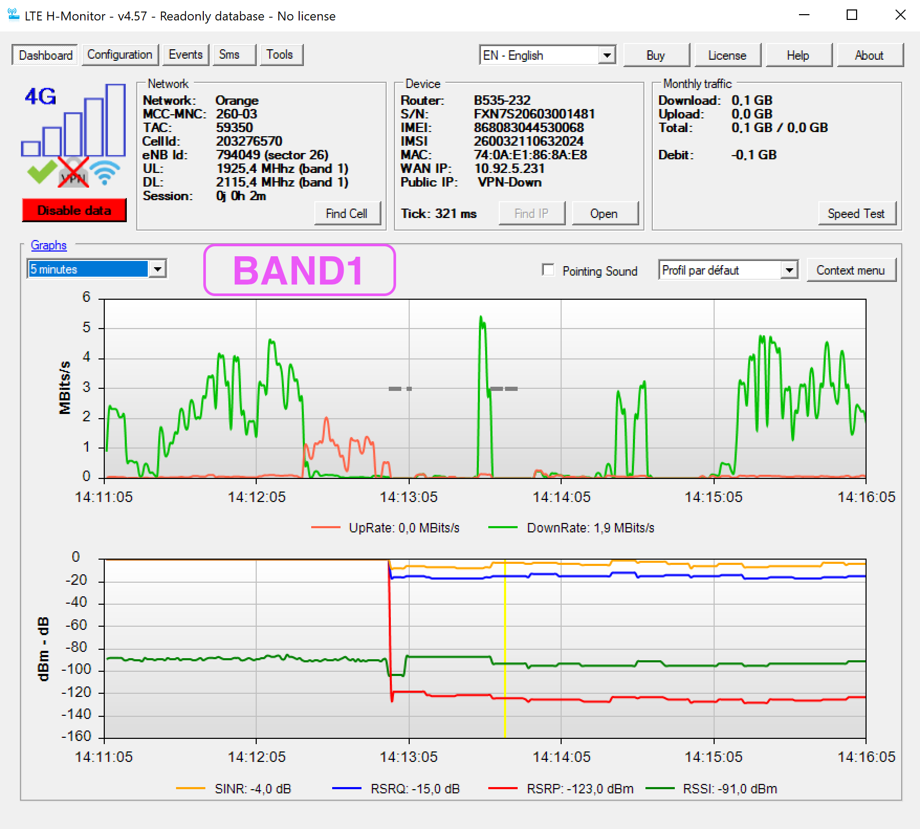Click the network name Orange
The height and width of the screenshot is (829, 920).
tap(237, 100)
